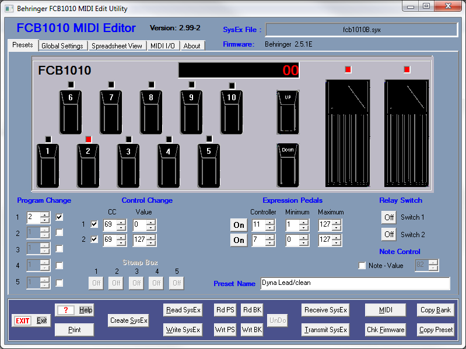Click the Print button

pyautogui.click(x=74, y=330)
